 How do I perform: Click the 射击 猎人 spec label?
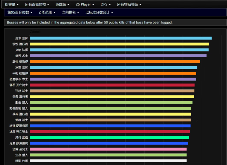(x=21, y=102)
